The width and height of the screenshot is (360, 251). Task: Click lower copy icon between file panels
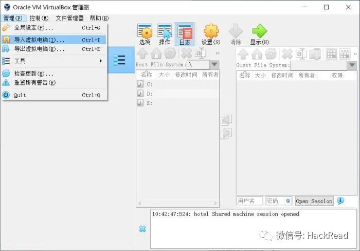pos(226,134)
